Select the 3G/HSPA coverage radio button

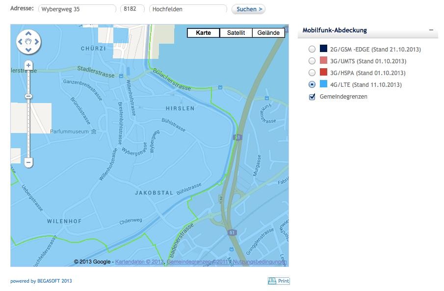click(312, 73)
